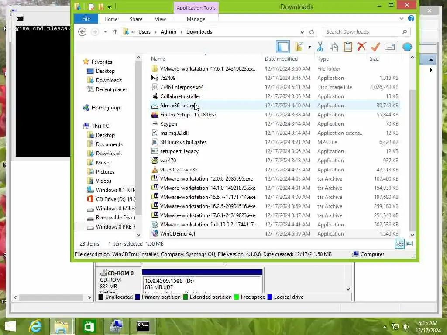Click the Cut scissors icon
This screenshot has height=335, width=447.
(x=320, y=47)
